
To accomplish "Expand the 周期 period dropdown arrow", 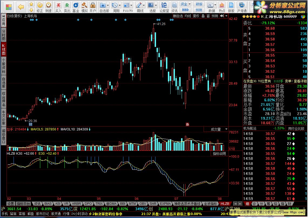I will point(120,5).
